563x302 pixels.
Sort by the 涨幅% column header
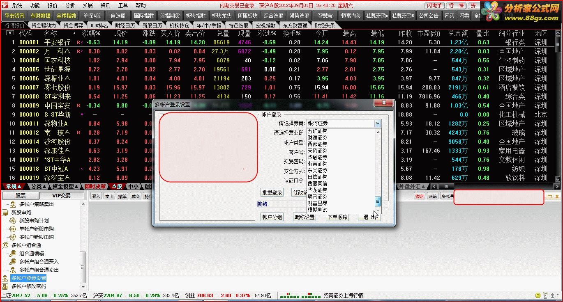pyautogui.click(x=91, y=33)
